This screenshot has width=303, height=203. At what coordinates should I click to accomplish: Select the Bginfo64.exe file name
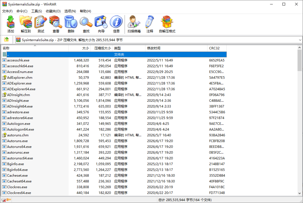click(17, 170)
